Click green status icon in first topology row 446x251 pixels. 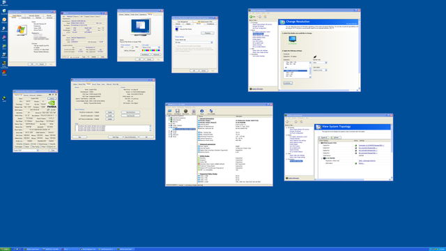[356, 146]
